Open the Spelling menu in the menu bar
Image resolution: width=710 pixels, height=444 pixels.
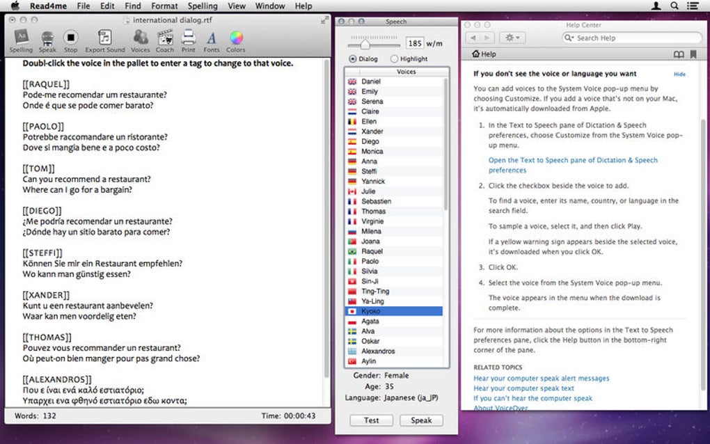[203, 6]
